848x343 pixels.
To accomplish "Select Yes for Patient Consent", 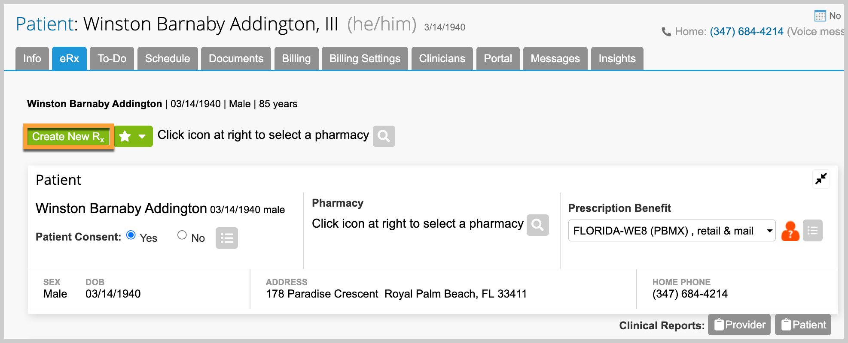I will (x=131, y=235).
